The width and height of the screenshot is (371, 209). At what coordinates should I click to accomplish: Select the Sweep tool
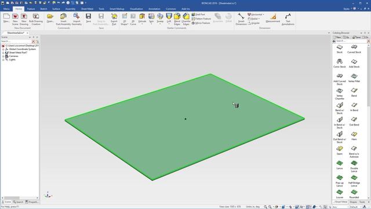(x=160, y=18)
